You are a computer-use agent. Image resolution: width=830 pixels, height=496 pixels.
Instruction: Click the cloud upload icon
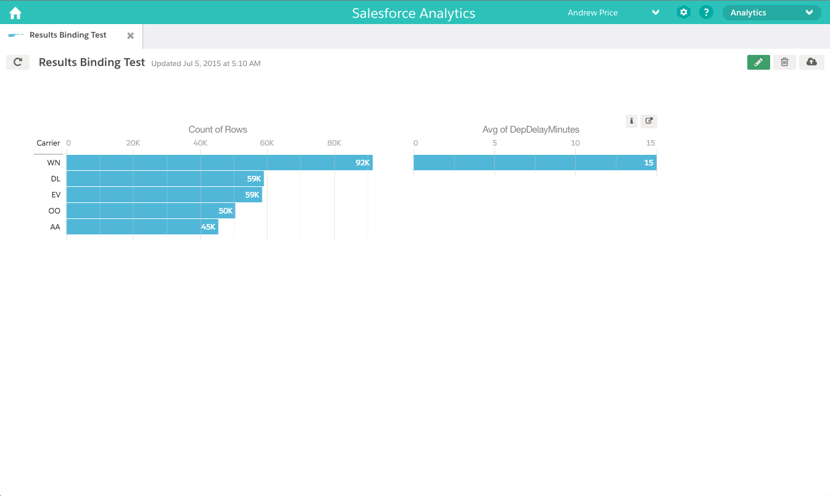click(x=811, y=62)
